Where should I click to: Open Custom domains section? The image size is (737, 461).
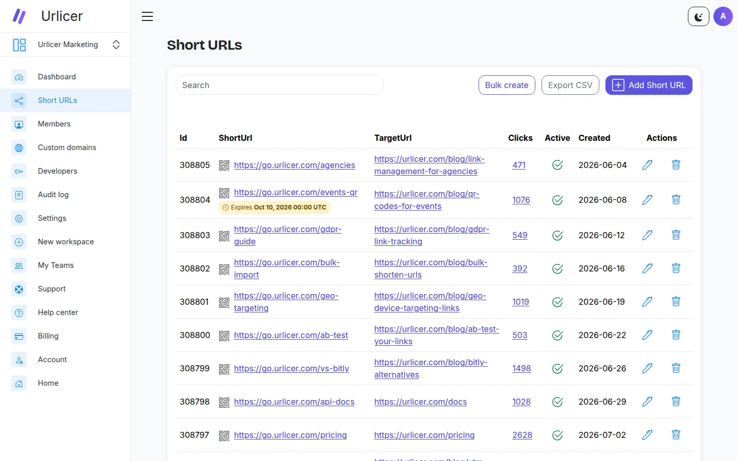(66, 148)
